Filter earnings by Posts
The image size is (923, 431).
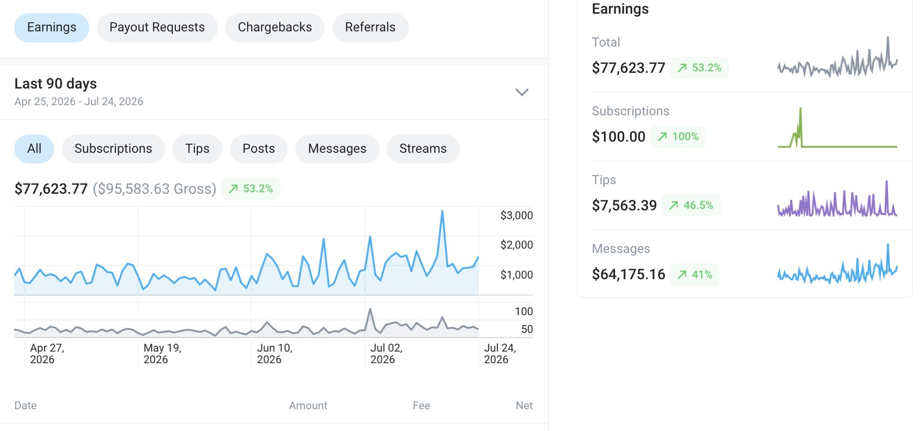(x=259, y=149)
